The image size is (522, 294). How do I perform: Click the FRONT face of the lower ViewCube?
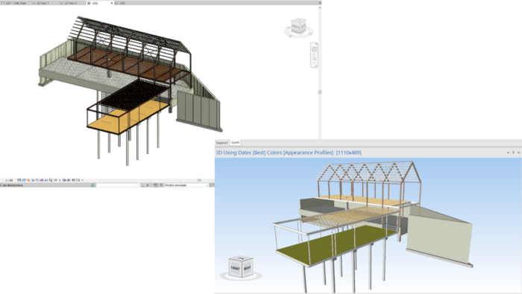pyautogui.click(x=235, y=267)
